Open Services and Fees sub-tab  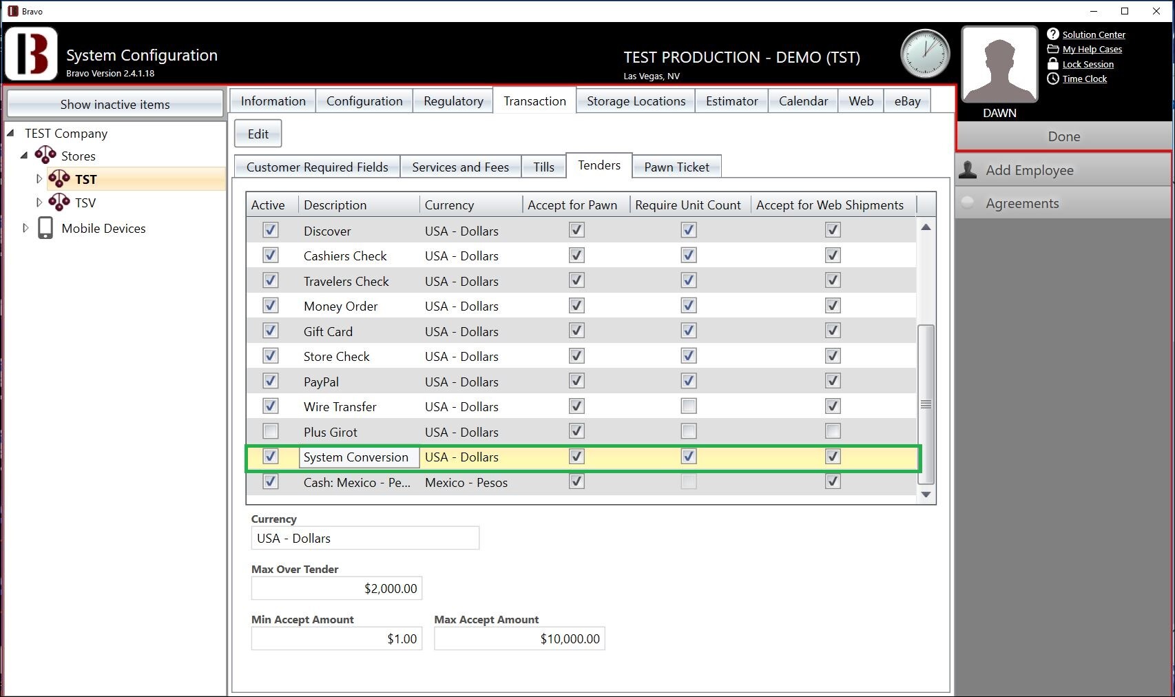[460, 167]
